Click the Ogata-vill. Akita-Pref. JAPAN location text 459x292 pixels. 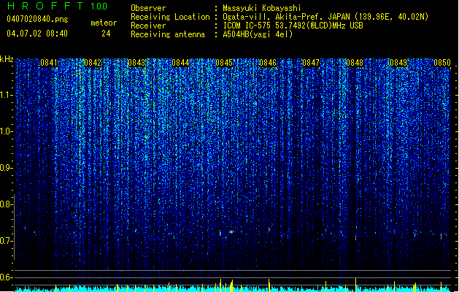coord(325,17)
